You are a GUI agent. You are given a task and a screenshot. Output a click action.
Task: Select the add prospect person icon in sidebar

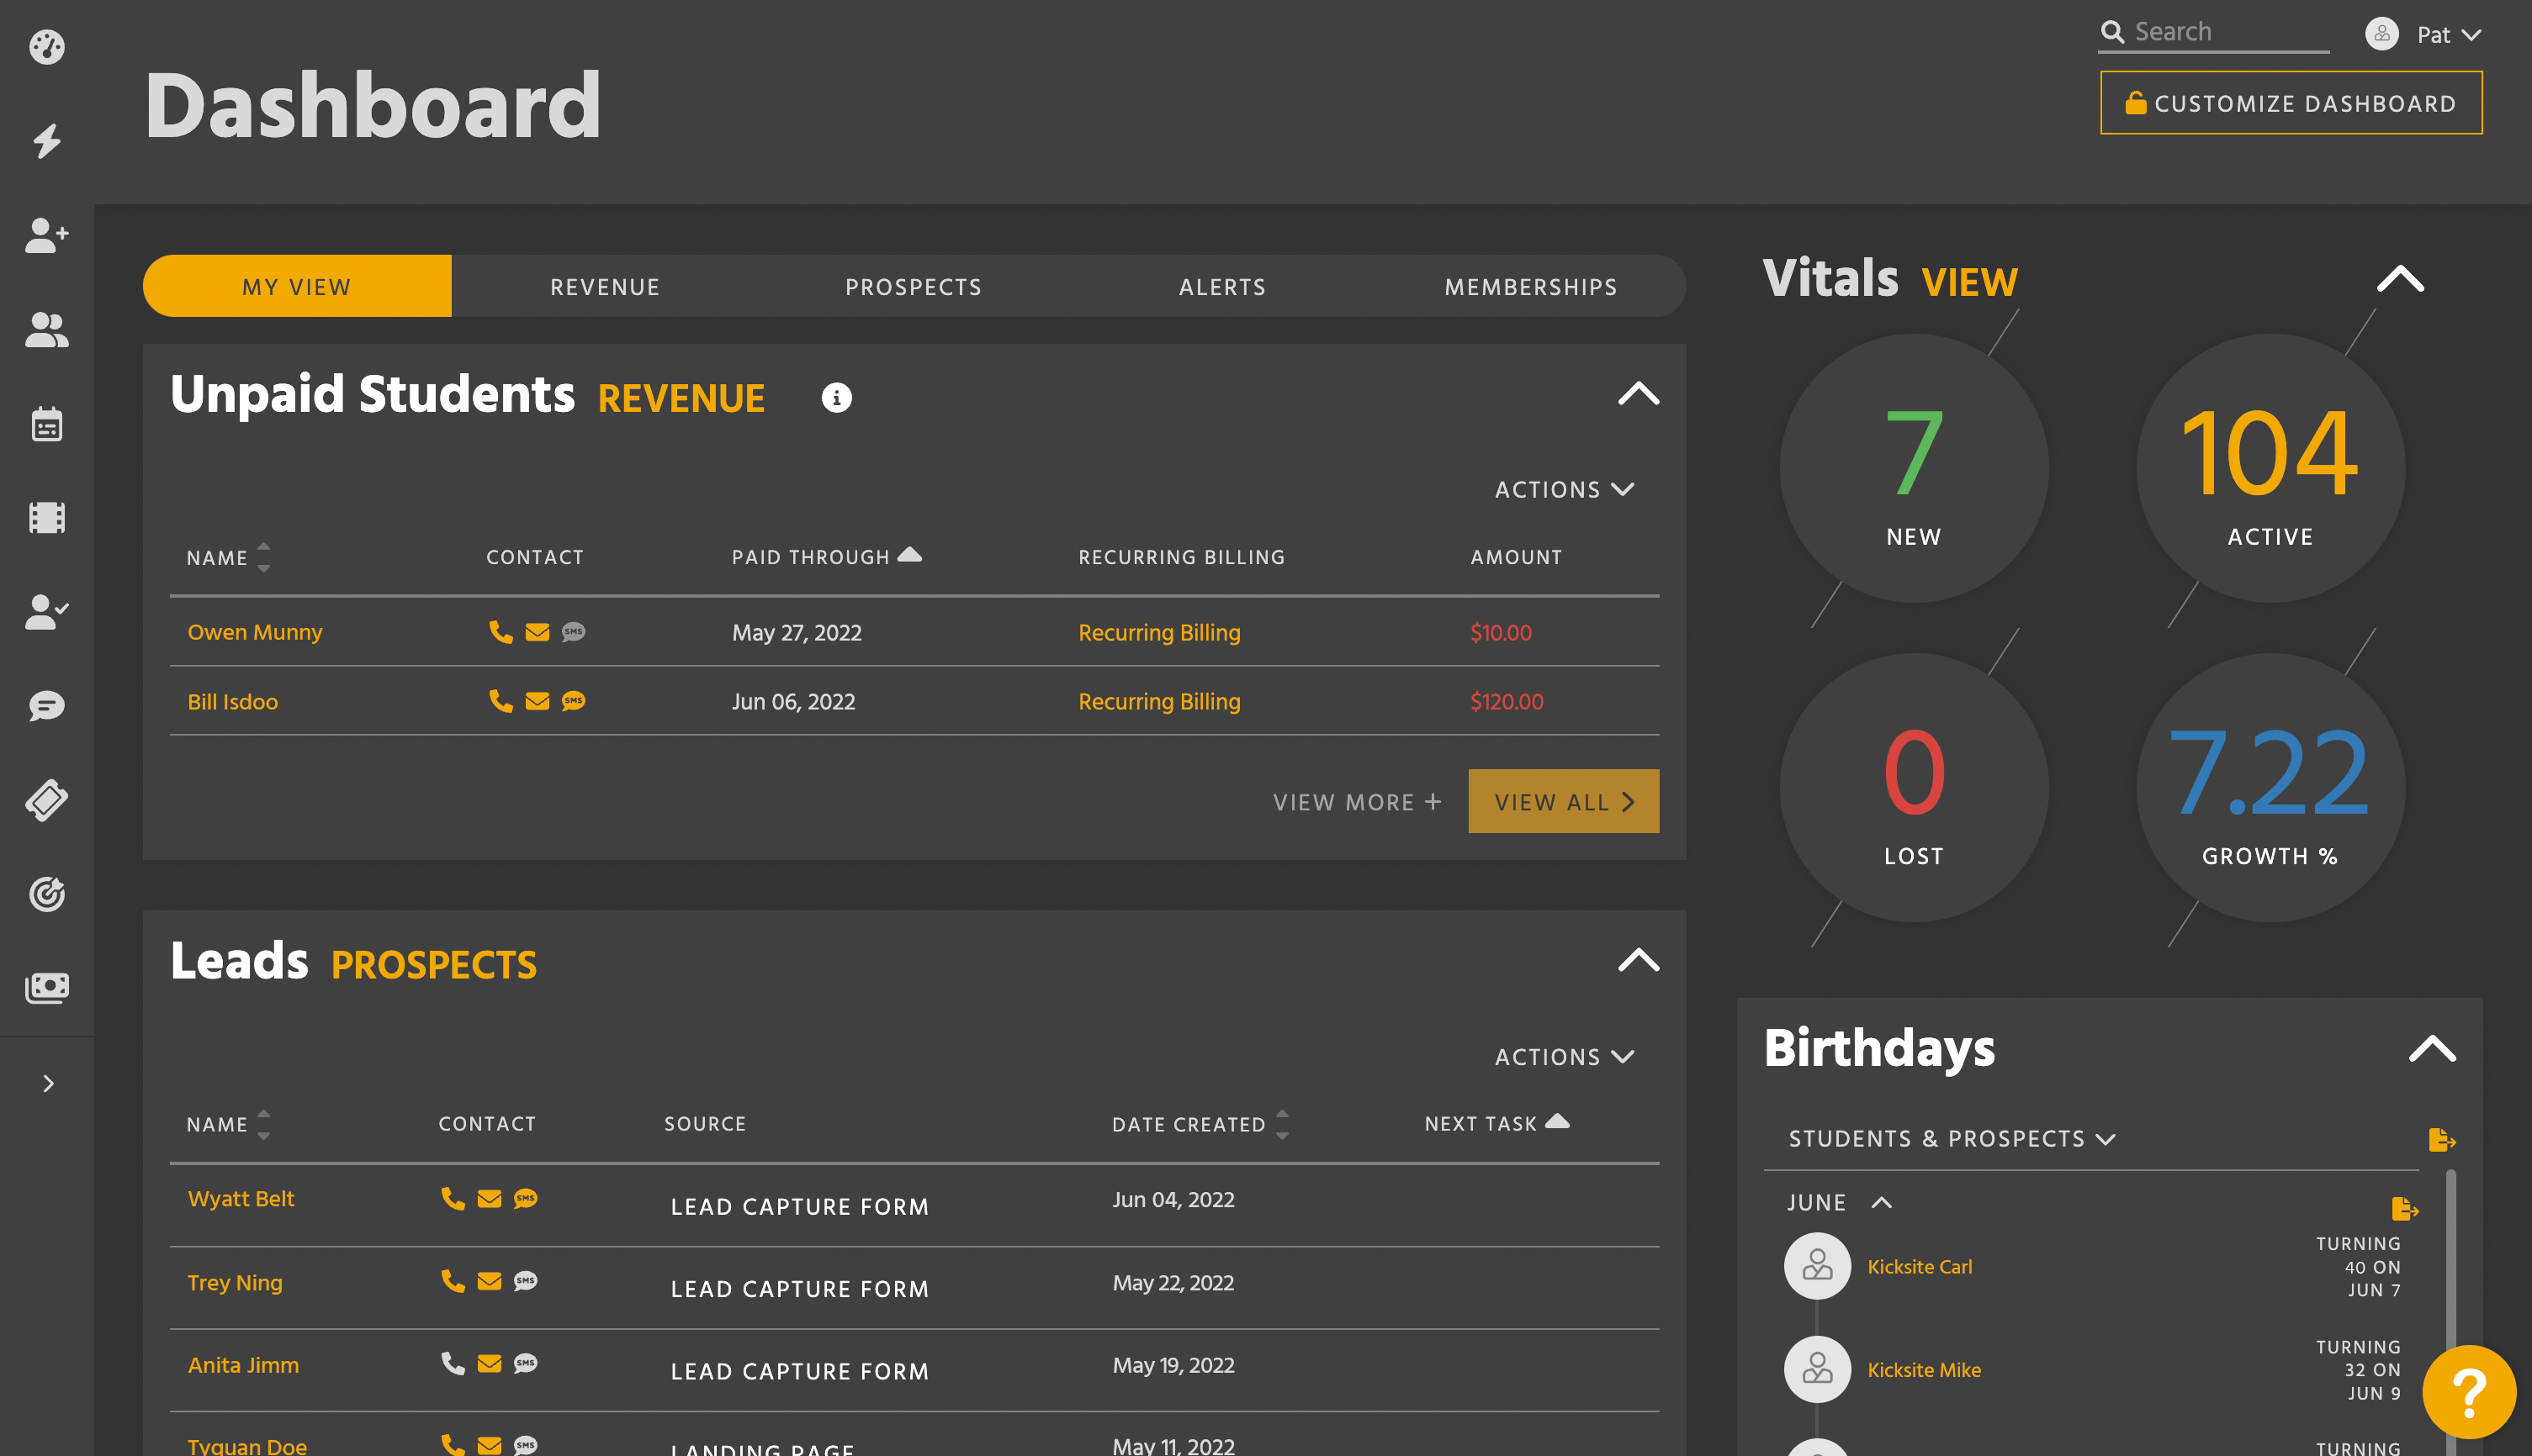click(47, 235)
